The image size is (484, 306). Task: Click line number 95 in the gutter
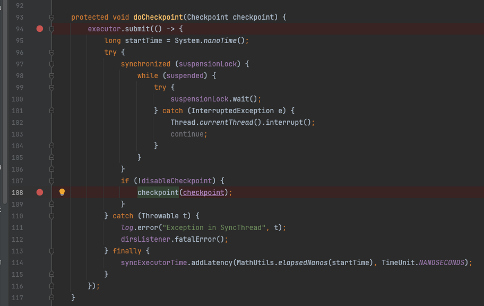[x=20, y=41]
